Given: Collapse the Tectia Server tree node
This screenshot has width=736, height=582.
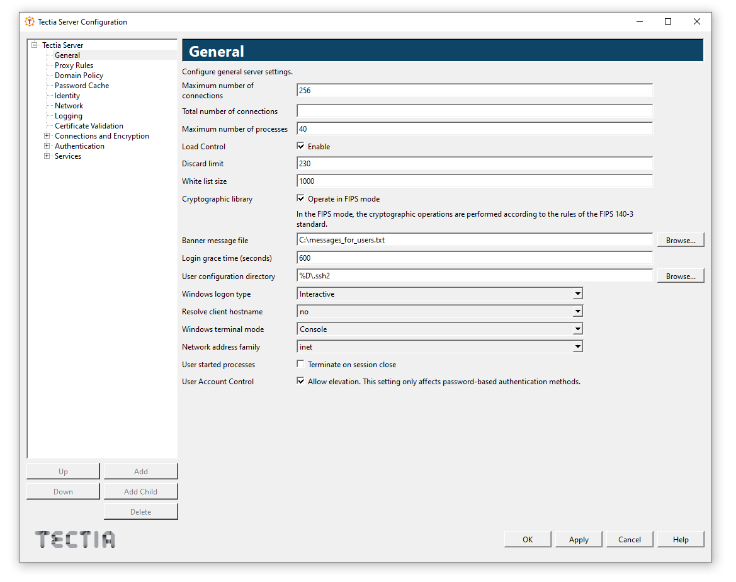Looking at the screenshot, I should (34, 45).
